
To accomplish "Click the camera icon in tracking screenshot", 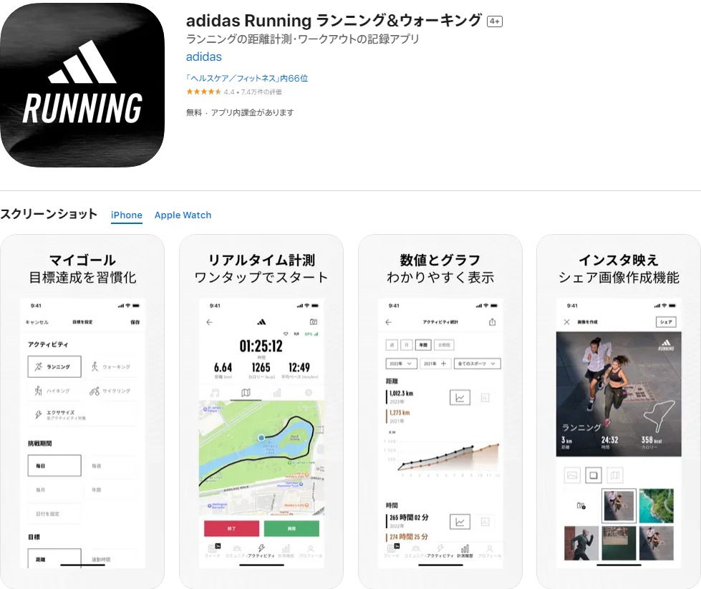I will (x=314, y=322).
